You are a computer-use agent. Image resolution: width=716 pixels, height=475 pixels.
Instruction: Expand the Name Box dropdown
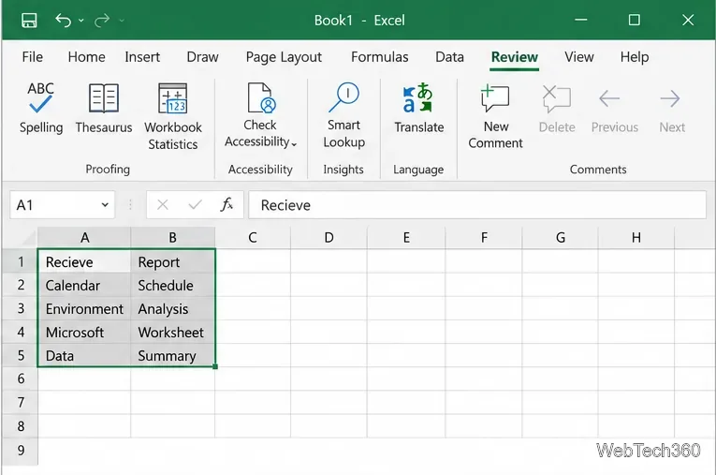(105, 205)
